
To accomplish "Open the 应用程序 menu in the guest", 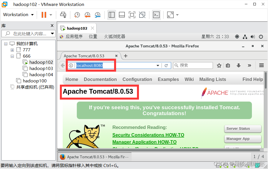I will point(74,36).
